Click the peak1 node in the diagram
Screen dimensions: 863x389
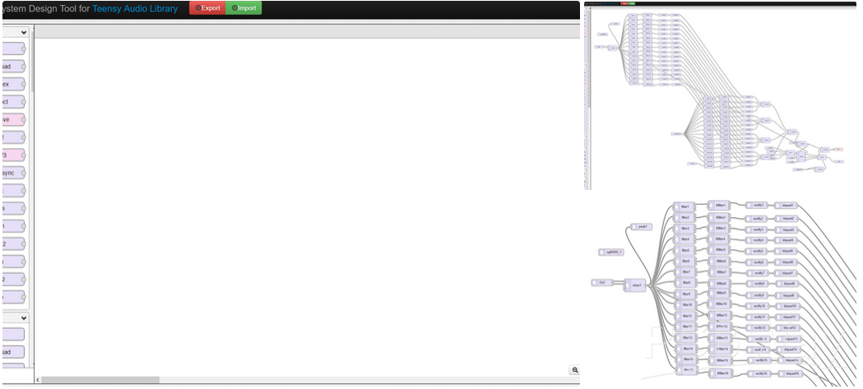pyautogui.click(x=642, y=226)
